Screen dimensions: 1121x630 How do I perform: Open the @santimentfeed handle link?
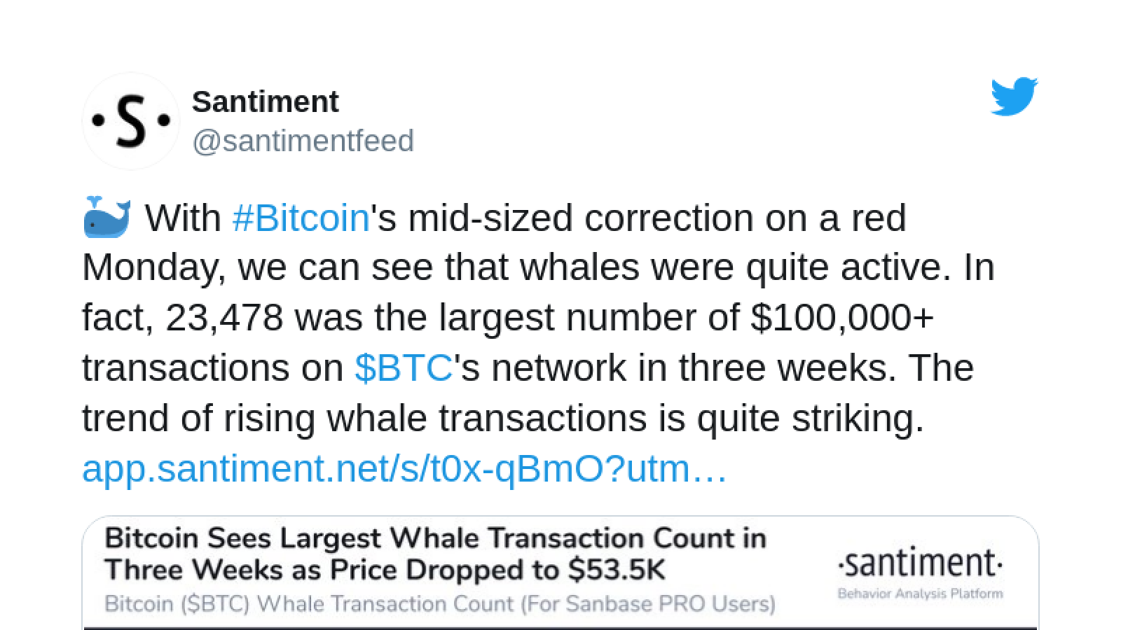coord(303,141)
